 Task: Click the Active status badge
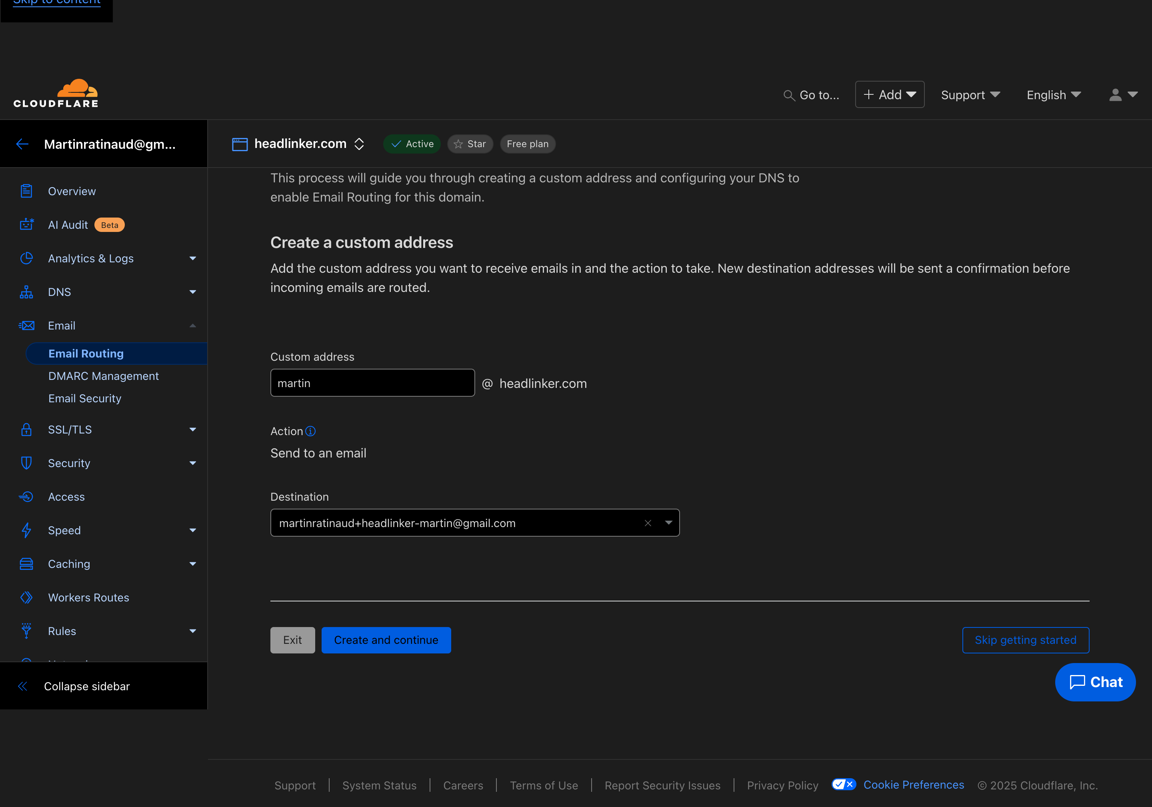coord(412,144)
